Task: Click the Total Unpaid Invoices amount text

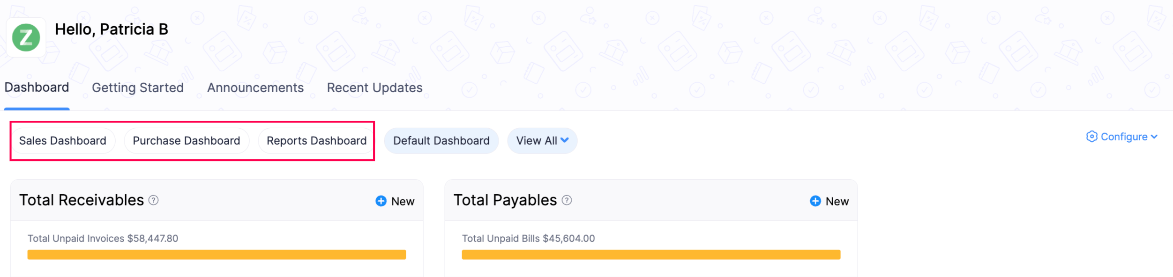Action: pyautogui.click(x=152, y=239)
